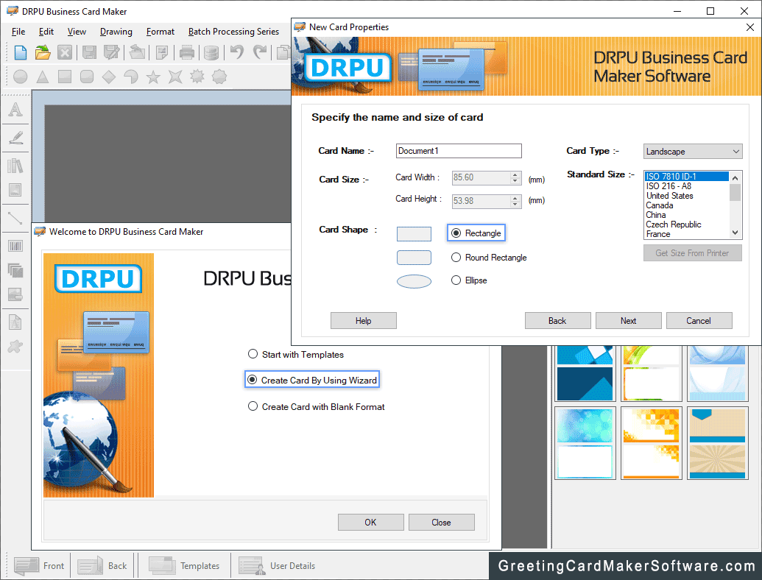Click the Standard Size list scroll-down arrow
The height and width of the screenshot is (580, 762).
coord(735,233)
